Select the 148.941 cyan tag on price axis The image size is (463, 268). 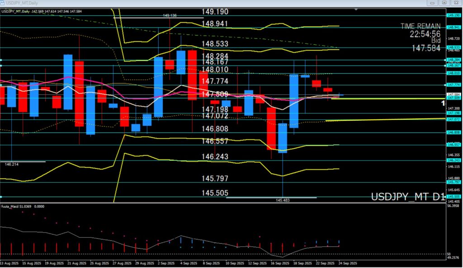(x=454, y=27)
